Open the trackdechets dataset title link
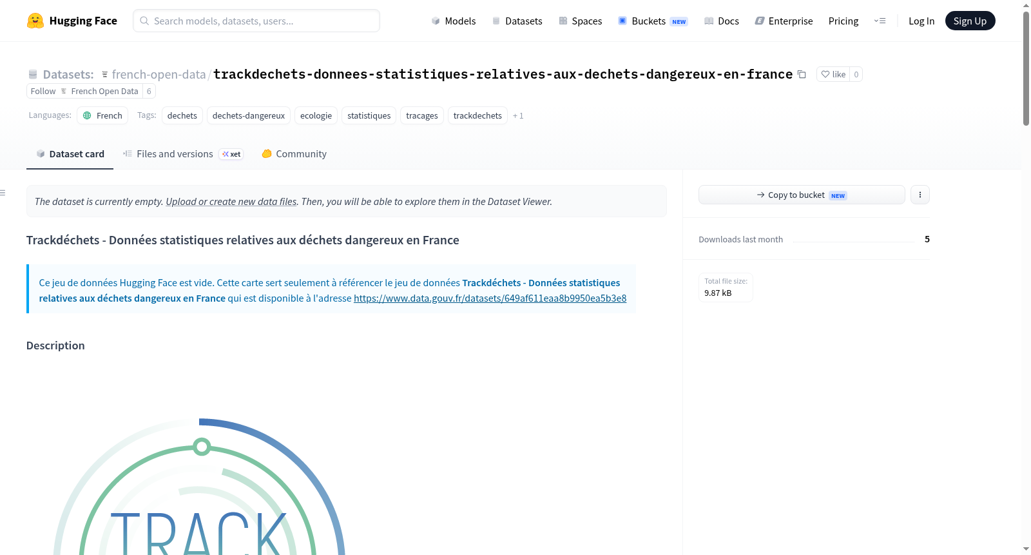This screenshot has width=1031, height=555. click(x=503, y=74)
